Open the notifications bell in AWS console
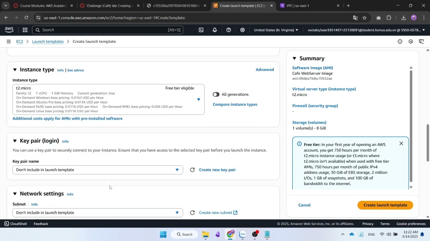The width and height of the screenshot is (430, 241). [x=215, y=30]
